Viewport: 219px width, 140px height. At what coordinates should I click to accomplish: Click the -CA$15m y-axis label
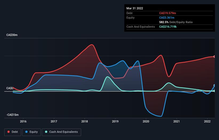(x=13, y=115)
